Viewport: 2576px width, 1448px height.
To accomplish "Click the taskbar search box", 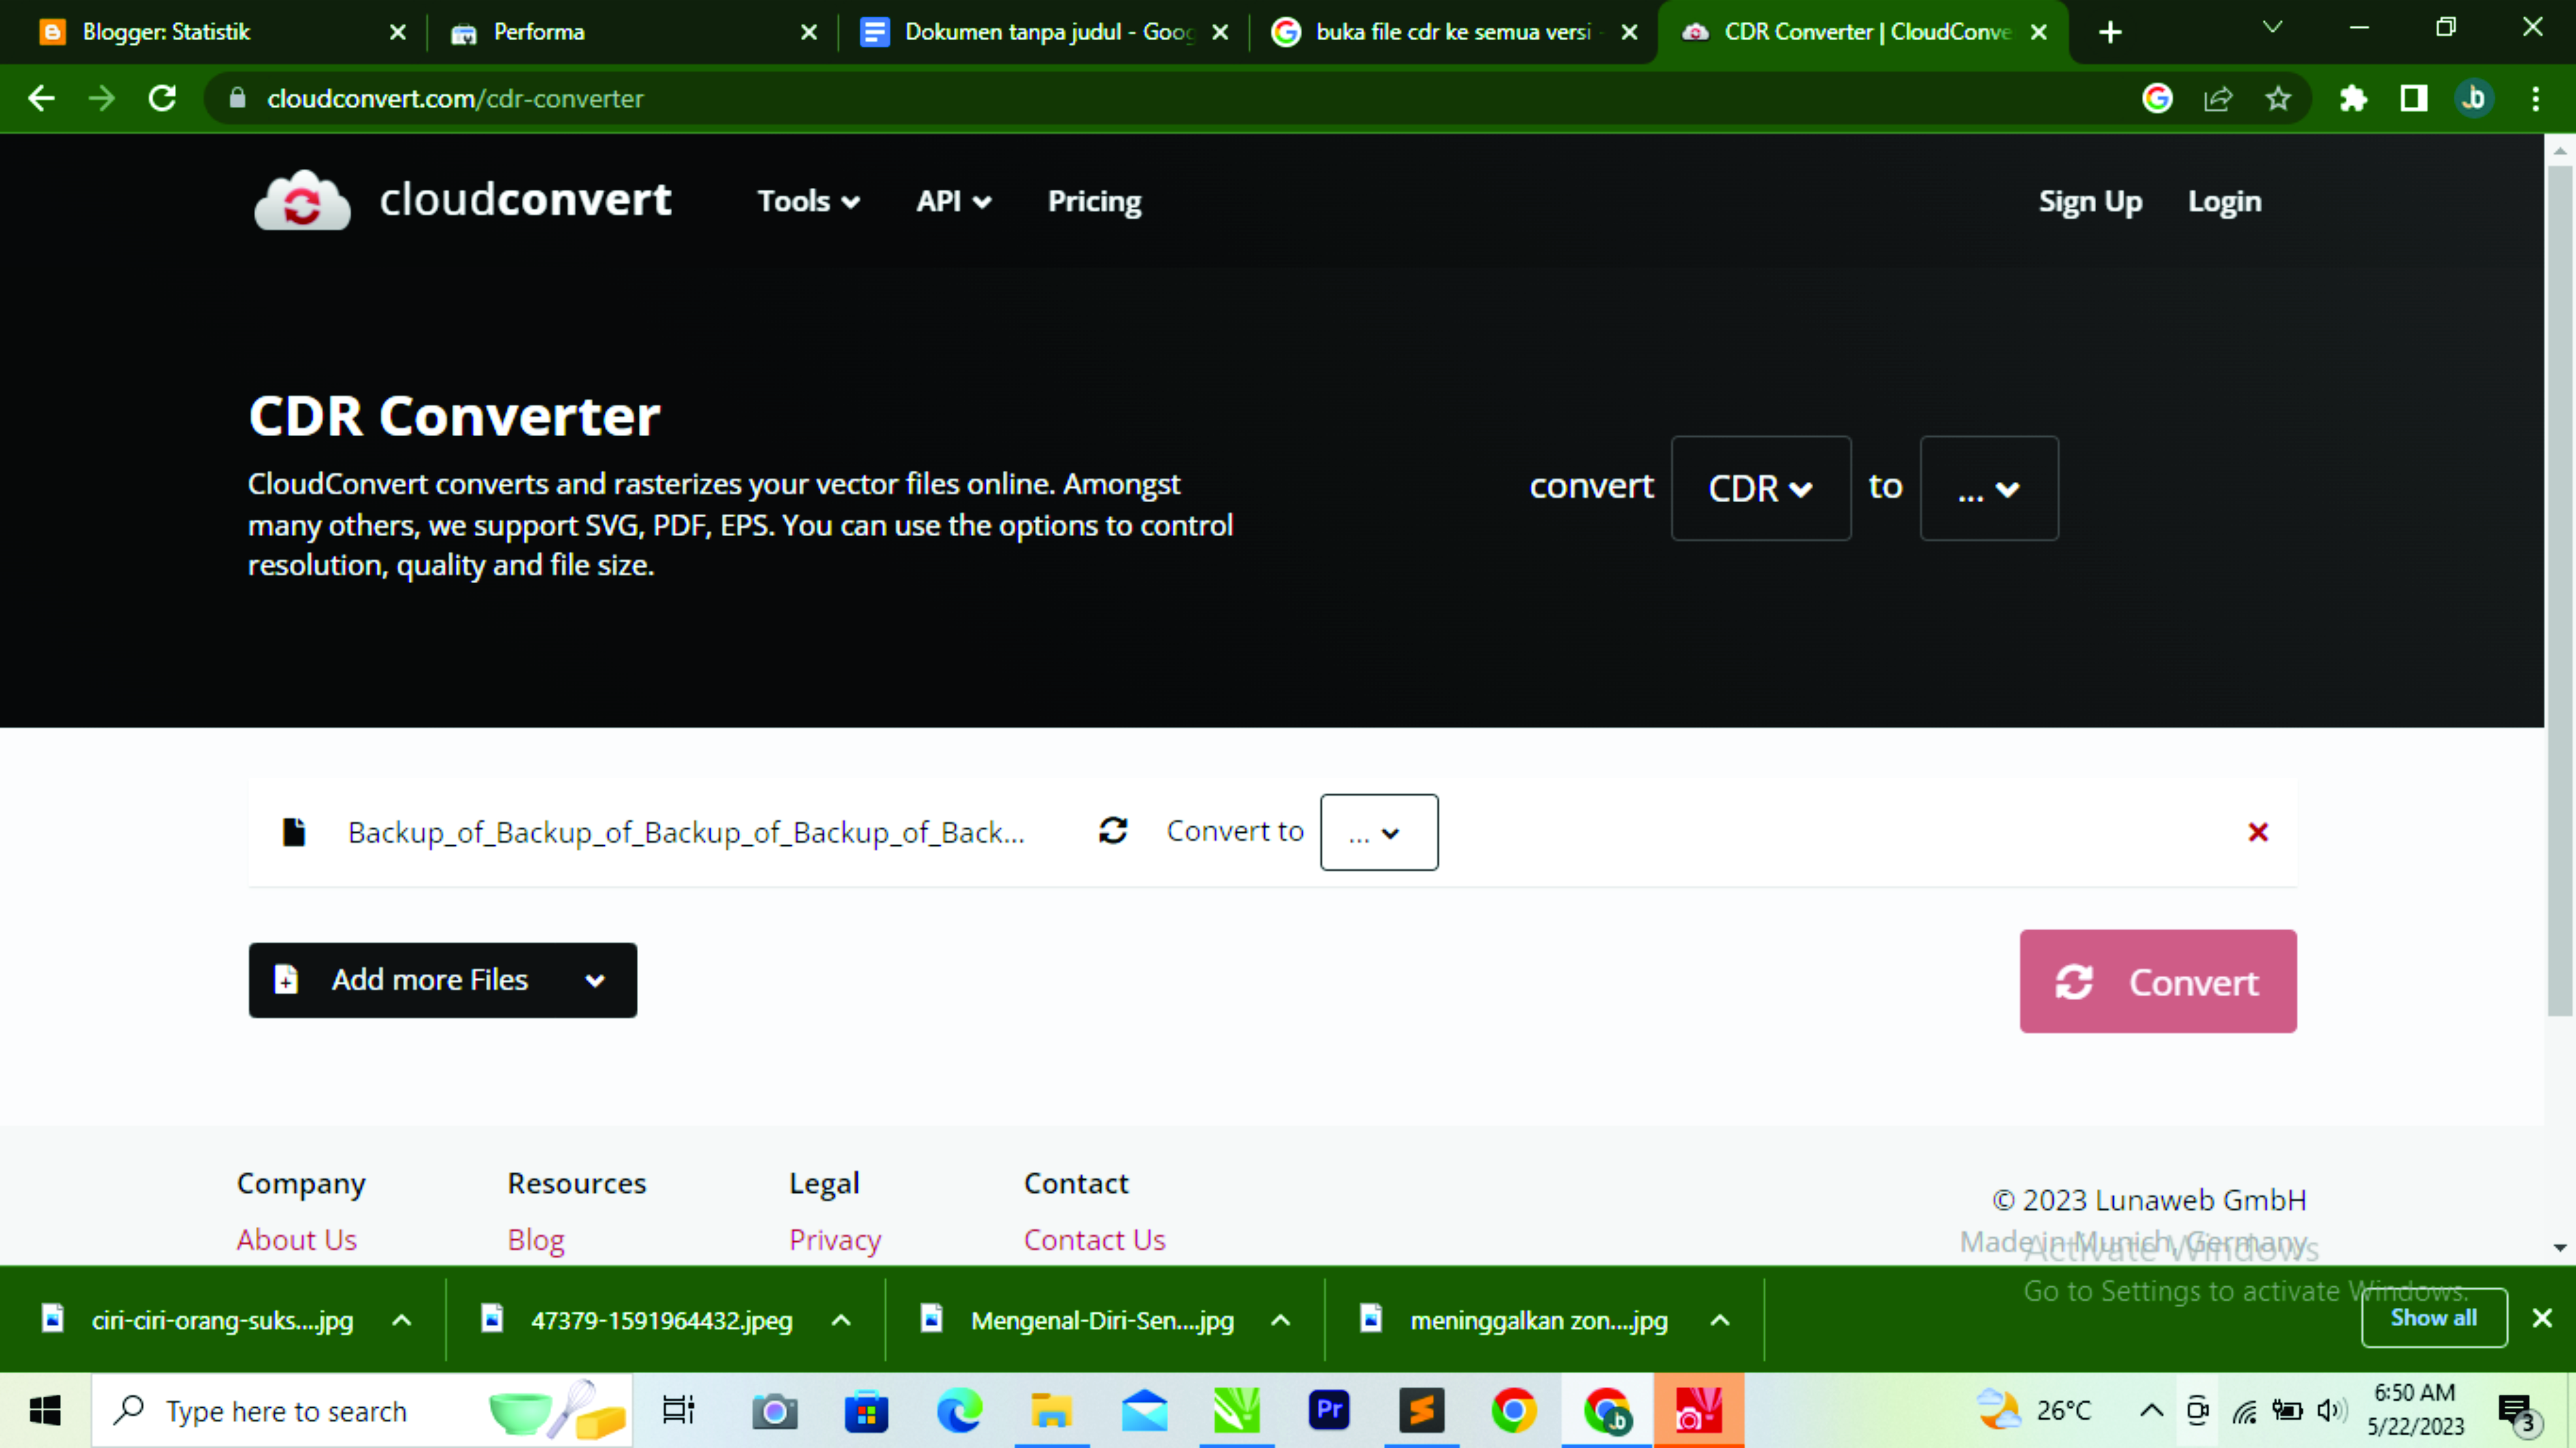I will [x=362, y=1411].
